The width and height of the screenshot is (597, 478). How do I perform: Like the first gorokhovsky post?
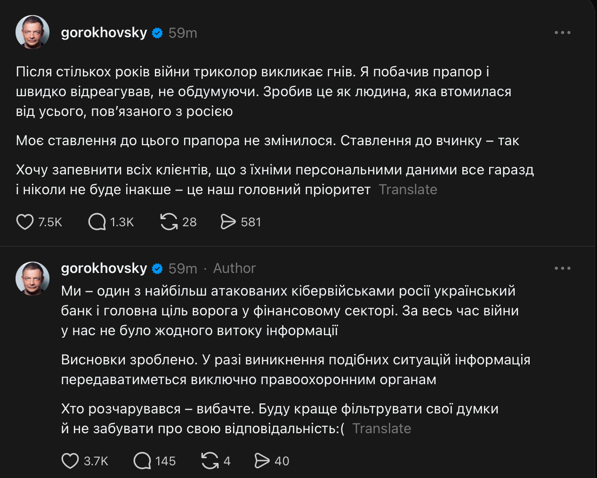tap(25, 222)
